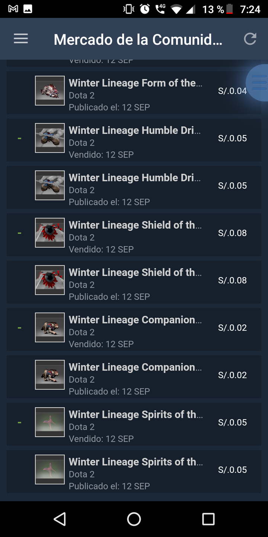The height and width of the screenshot is (537, 268).
Task: Open the hamburger navigation menu
Action: point(21,39)
